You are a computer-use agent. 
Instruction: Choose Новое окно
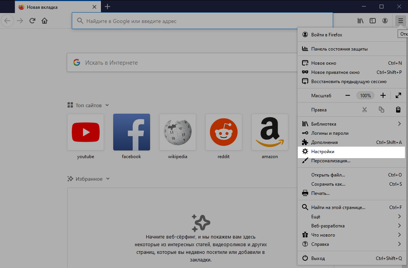pos(351,63)
